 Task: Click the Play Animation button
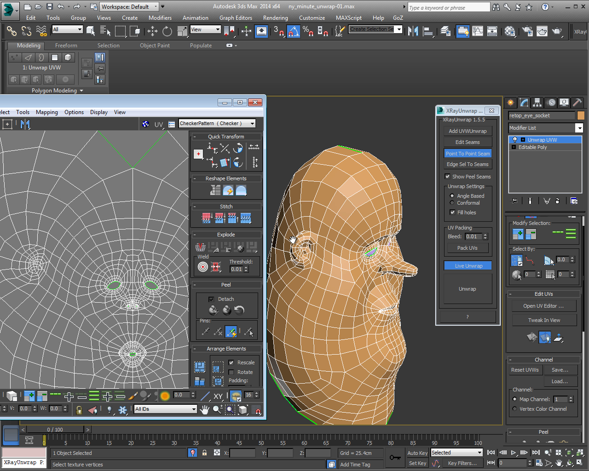(x=514, y=453)
